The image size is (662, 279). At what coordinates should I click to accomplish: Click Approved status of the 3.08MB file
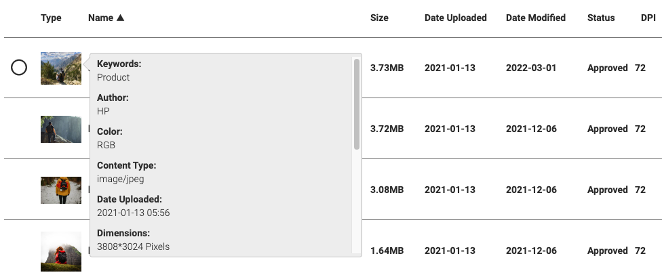[607, 190]
